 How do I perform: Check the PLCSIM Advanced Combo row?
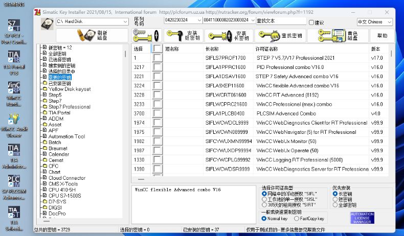[x=157, y=113]
